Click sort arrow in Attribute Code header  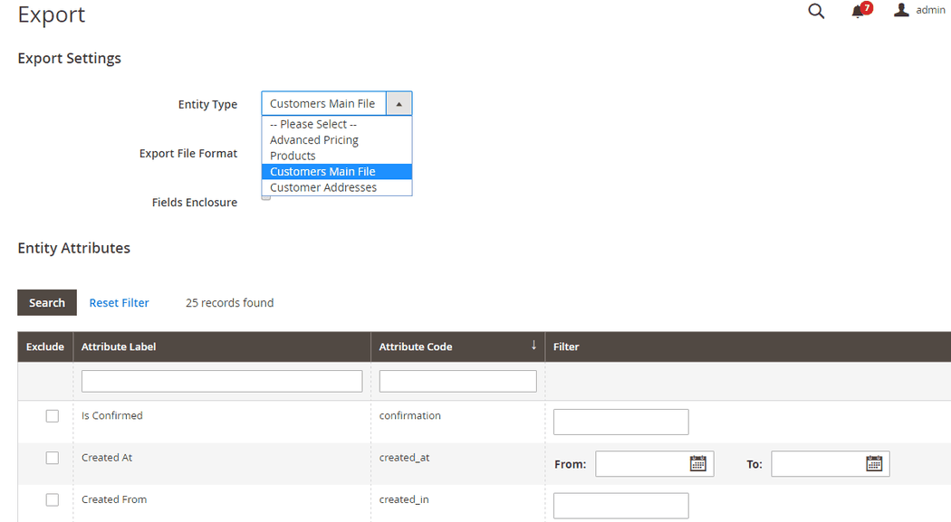pos(533,346)
